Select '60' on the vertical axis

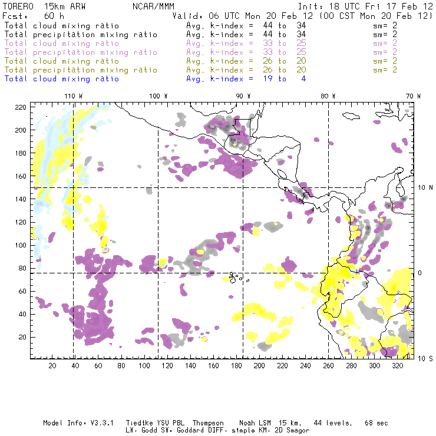tap(23, 291)
